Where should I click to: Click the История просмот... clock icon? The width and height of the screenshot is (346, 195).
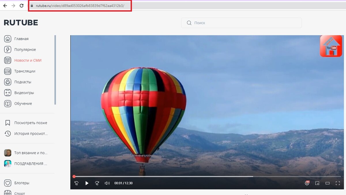tap(8, 134)
